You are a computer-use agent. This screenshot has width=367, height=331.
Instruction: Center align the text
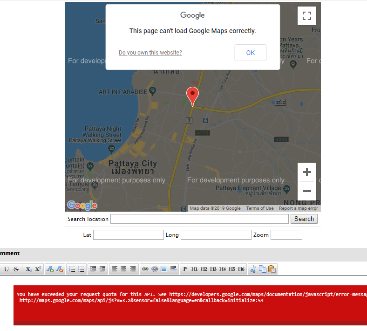(x=123, y=269)
